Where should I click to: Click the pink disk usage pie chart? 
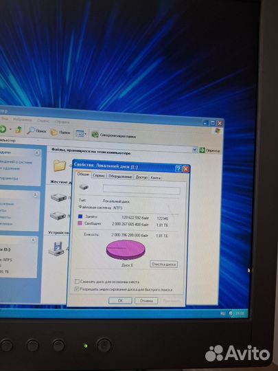click(126, 250)
